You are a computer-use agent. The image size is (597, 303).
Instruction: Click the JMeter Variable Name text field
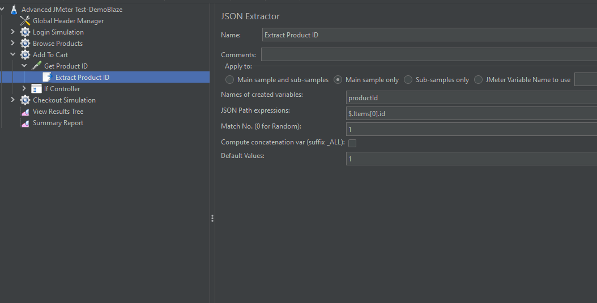coord(586,79)
